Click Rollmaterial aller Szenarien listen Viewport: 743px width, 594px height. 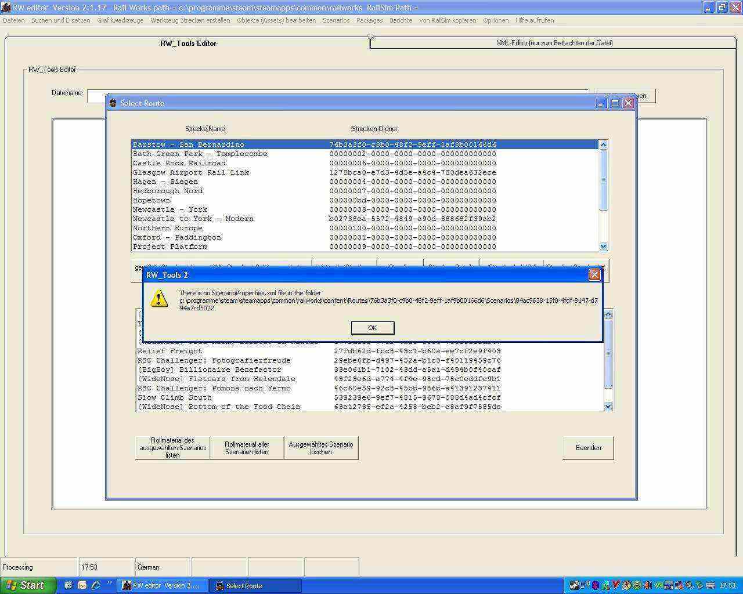pos(247,448)
